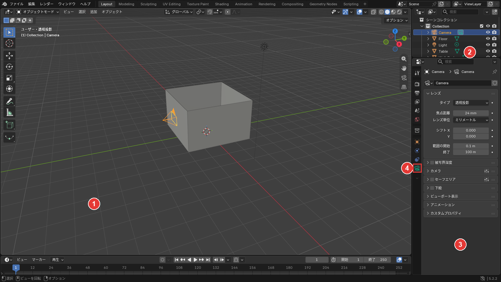Select the Scale tool
Screen dimensions: 501x282
9,78
